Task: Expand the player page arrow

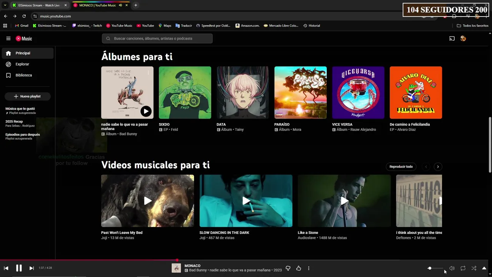Action: pos(484,268)
